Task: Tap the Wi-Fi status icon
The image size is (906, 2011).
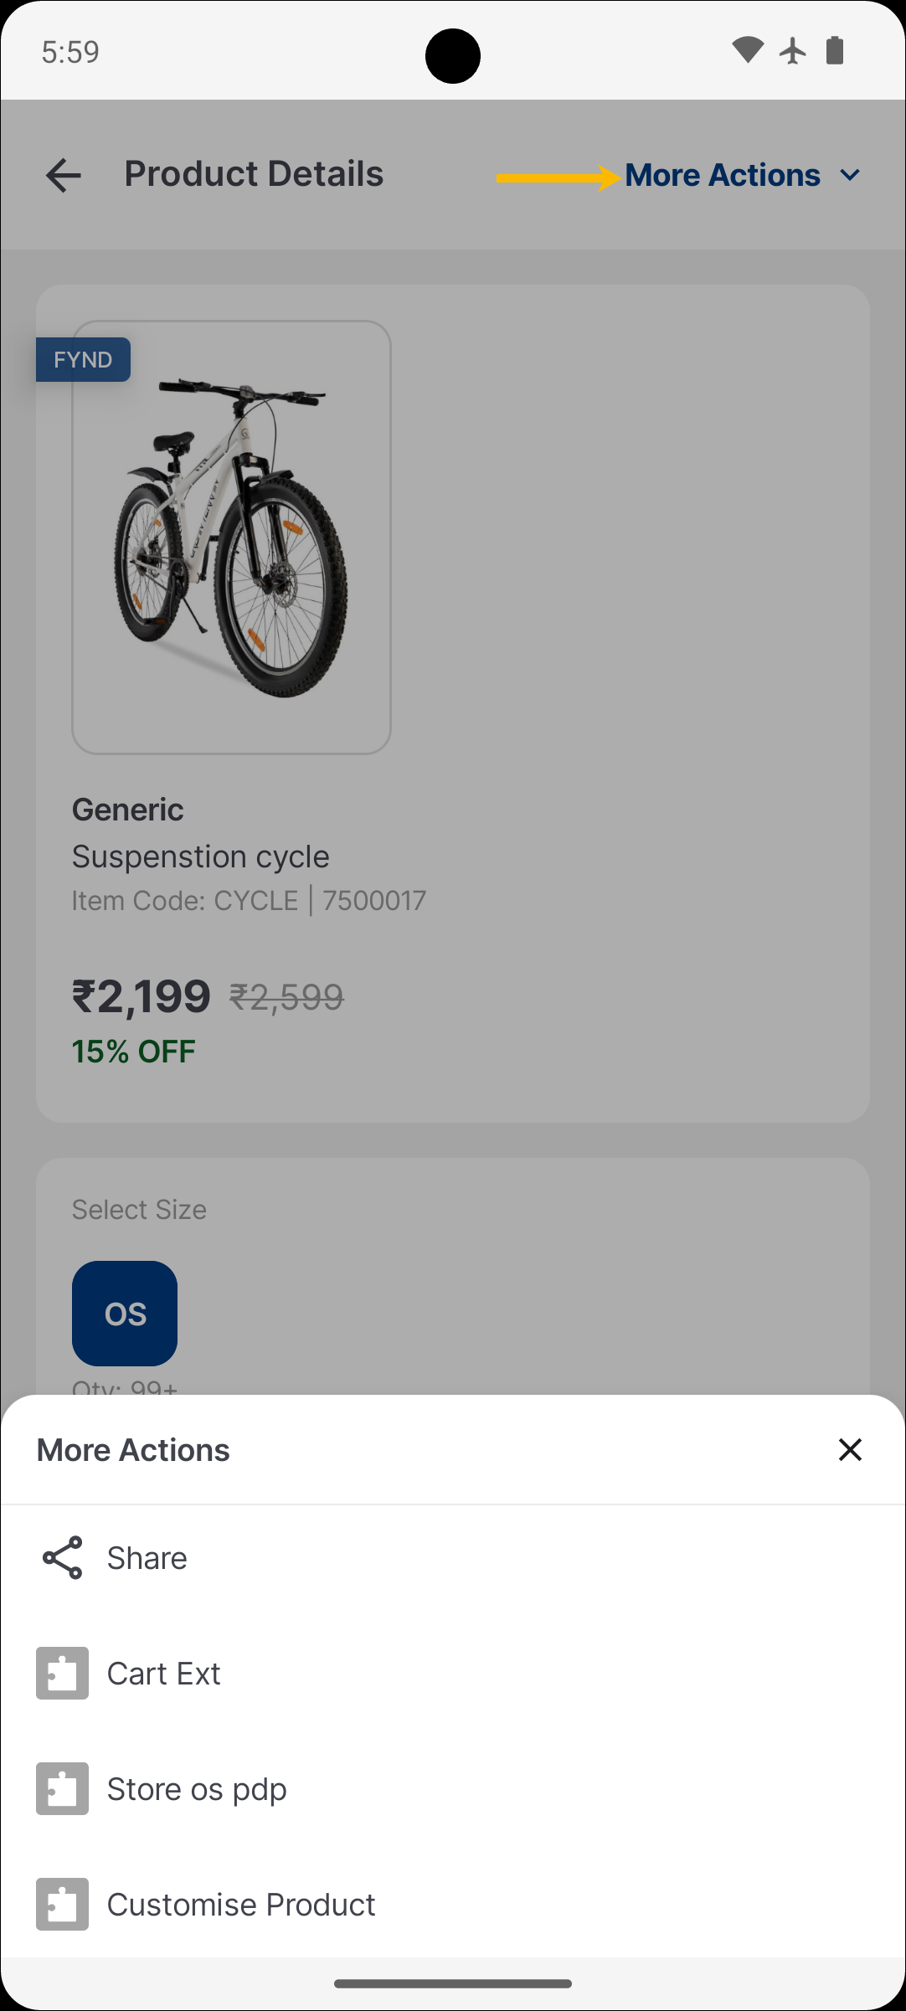Action: point(747,50)
